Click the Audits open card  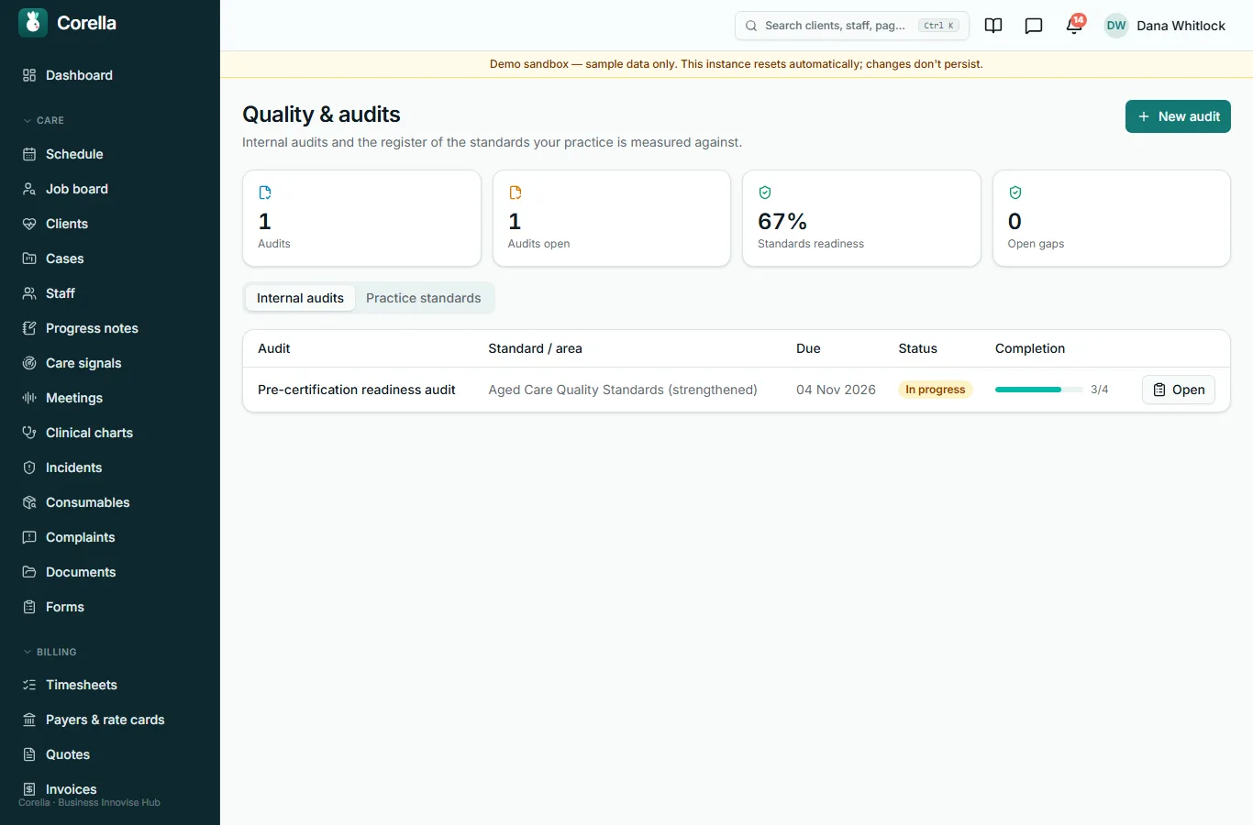[x=612, y=218]
